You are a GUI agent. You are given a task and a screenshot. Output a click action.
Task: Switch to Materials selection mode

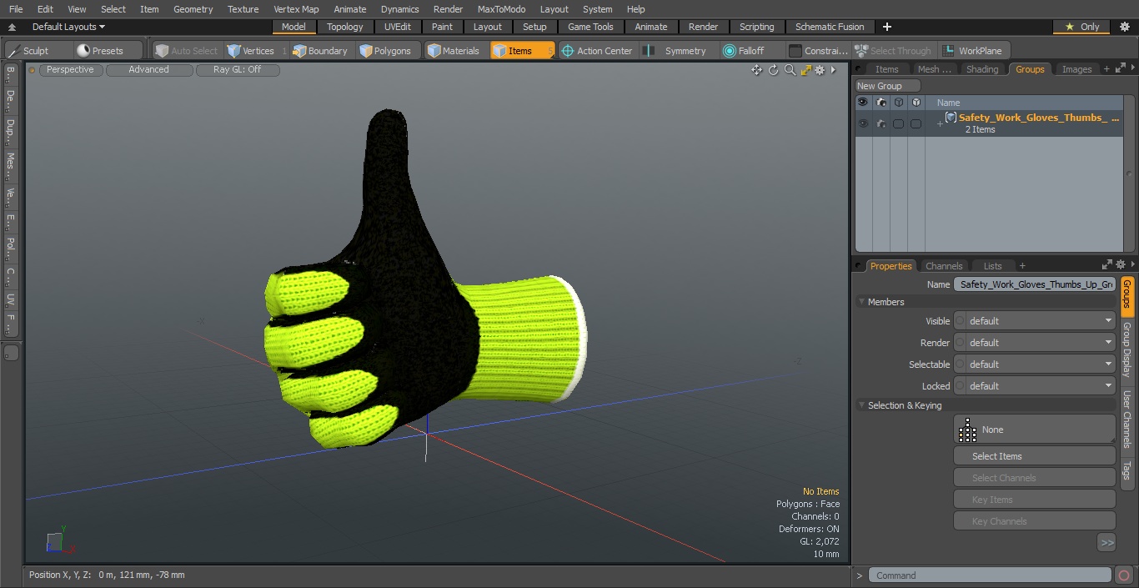(454, 51)
